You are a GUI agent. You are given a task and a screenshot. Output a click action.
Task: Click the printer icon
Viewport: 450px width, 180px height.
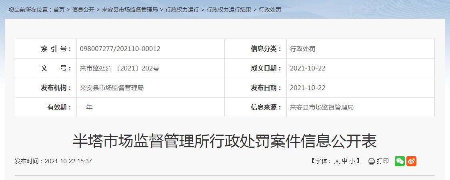(x=371, y=161)
